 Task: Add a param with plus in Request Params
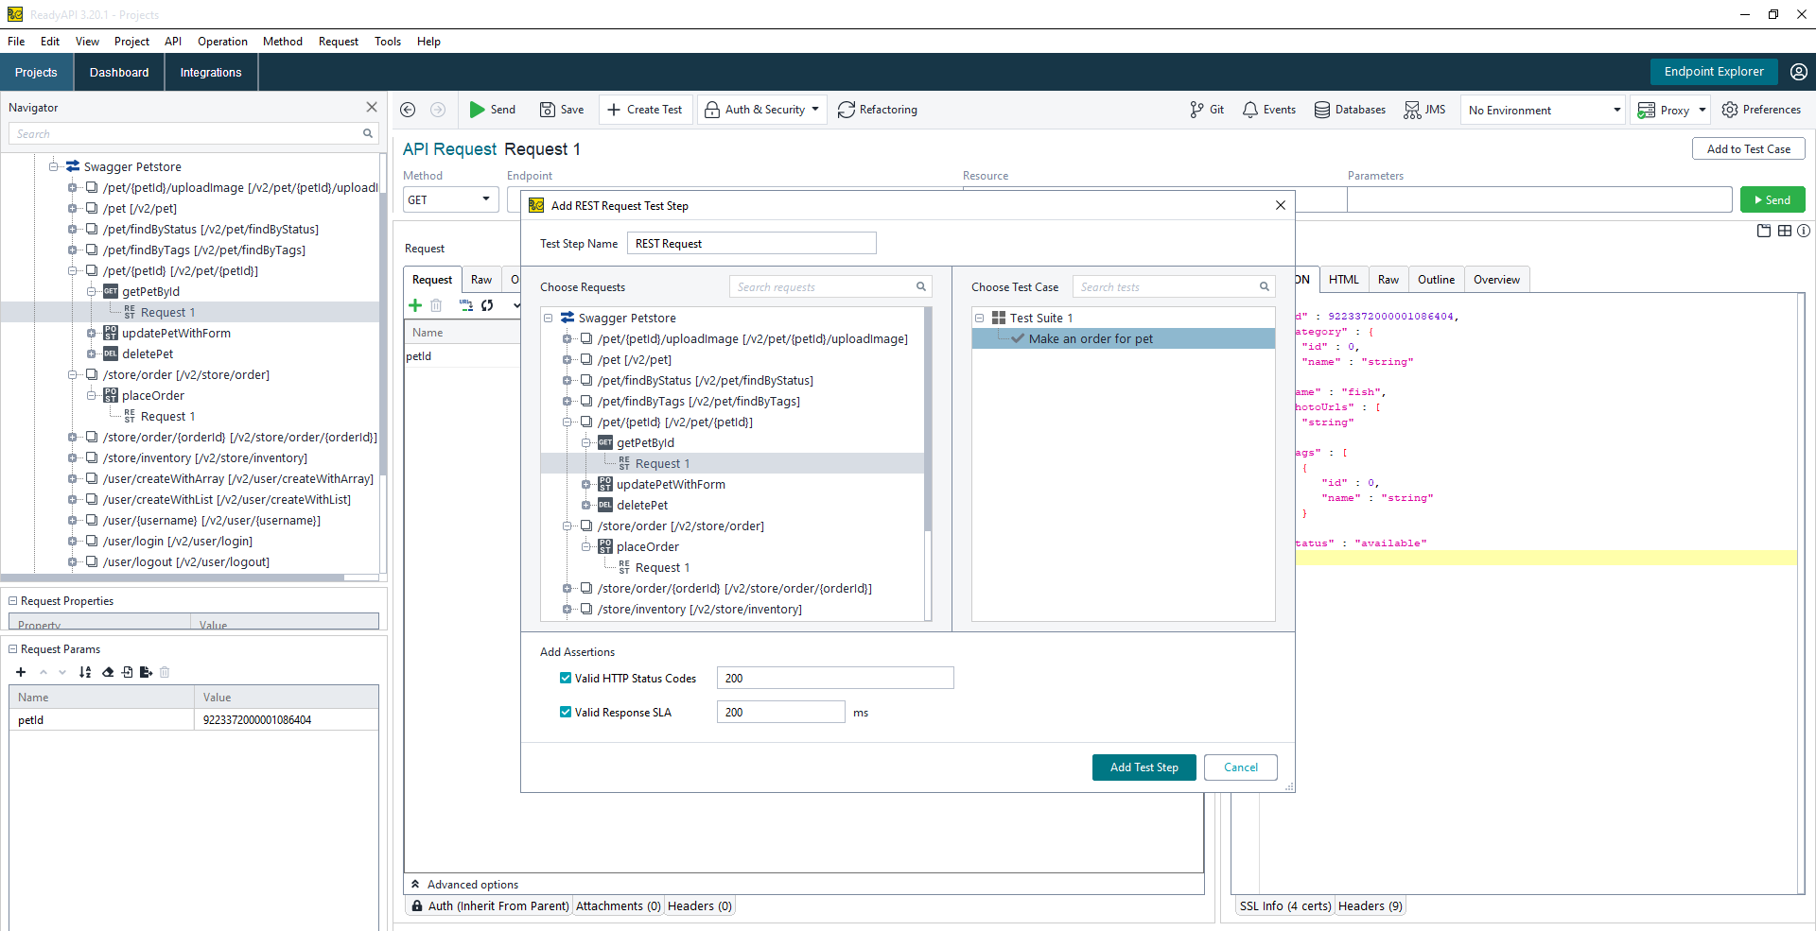(21, 672)
